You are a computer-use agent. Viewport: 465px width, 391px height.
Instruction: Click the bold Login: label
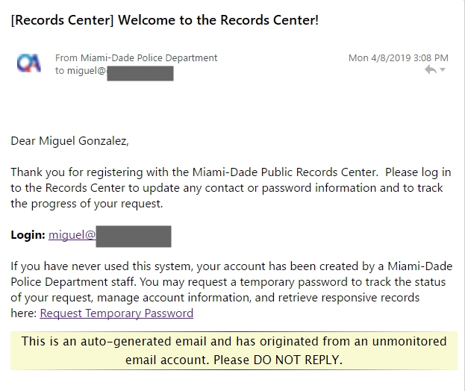28,235
